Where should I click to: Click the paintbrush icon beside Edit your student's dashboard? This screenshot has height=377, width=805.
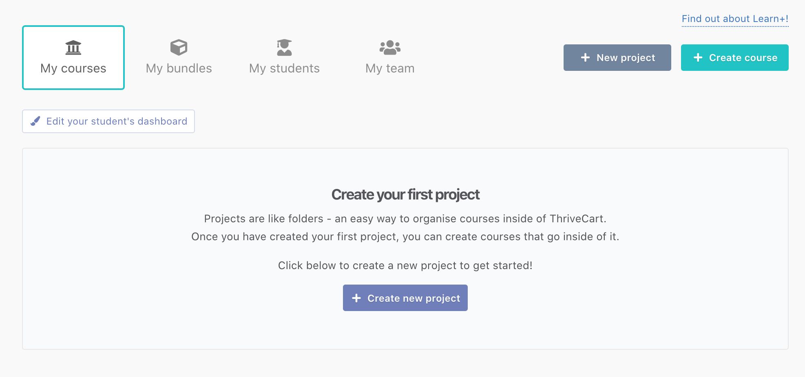tap(35, 121)
